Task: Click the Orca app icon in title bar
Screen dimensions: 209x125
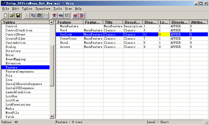Action: pyautogui.click(x=3, y=3)
